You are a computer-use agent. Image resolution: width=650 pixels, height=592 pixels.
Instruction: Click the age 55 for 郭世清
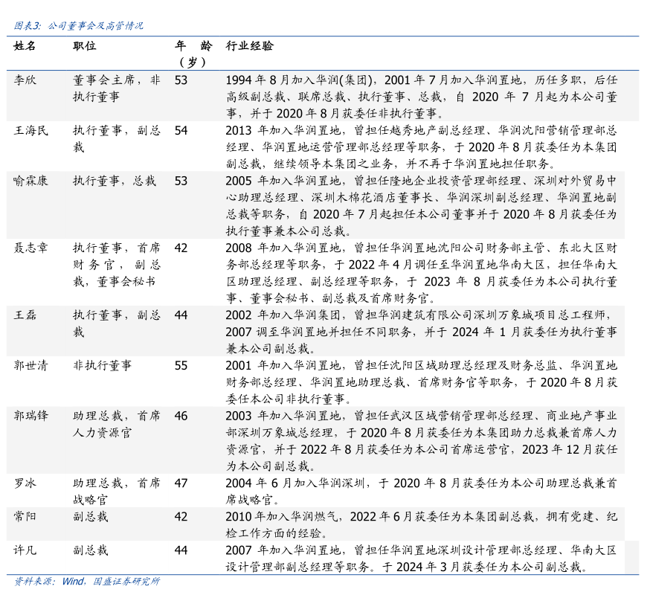click(181, 365)
